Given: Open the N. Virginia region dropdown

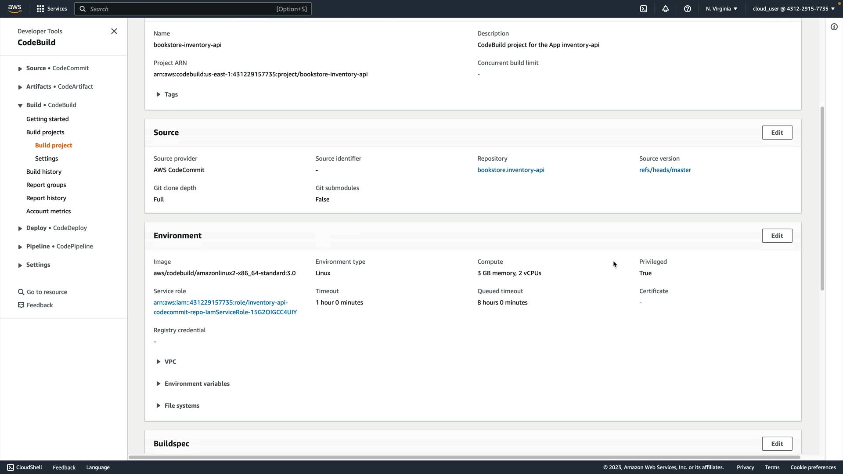Looking at the screenshot, I should [x=721, y=9].
